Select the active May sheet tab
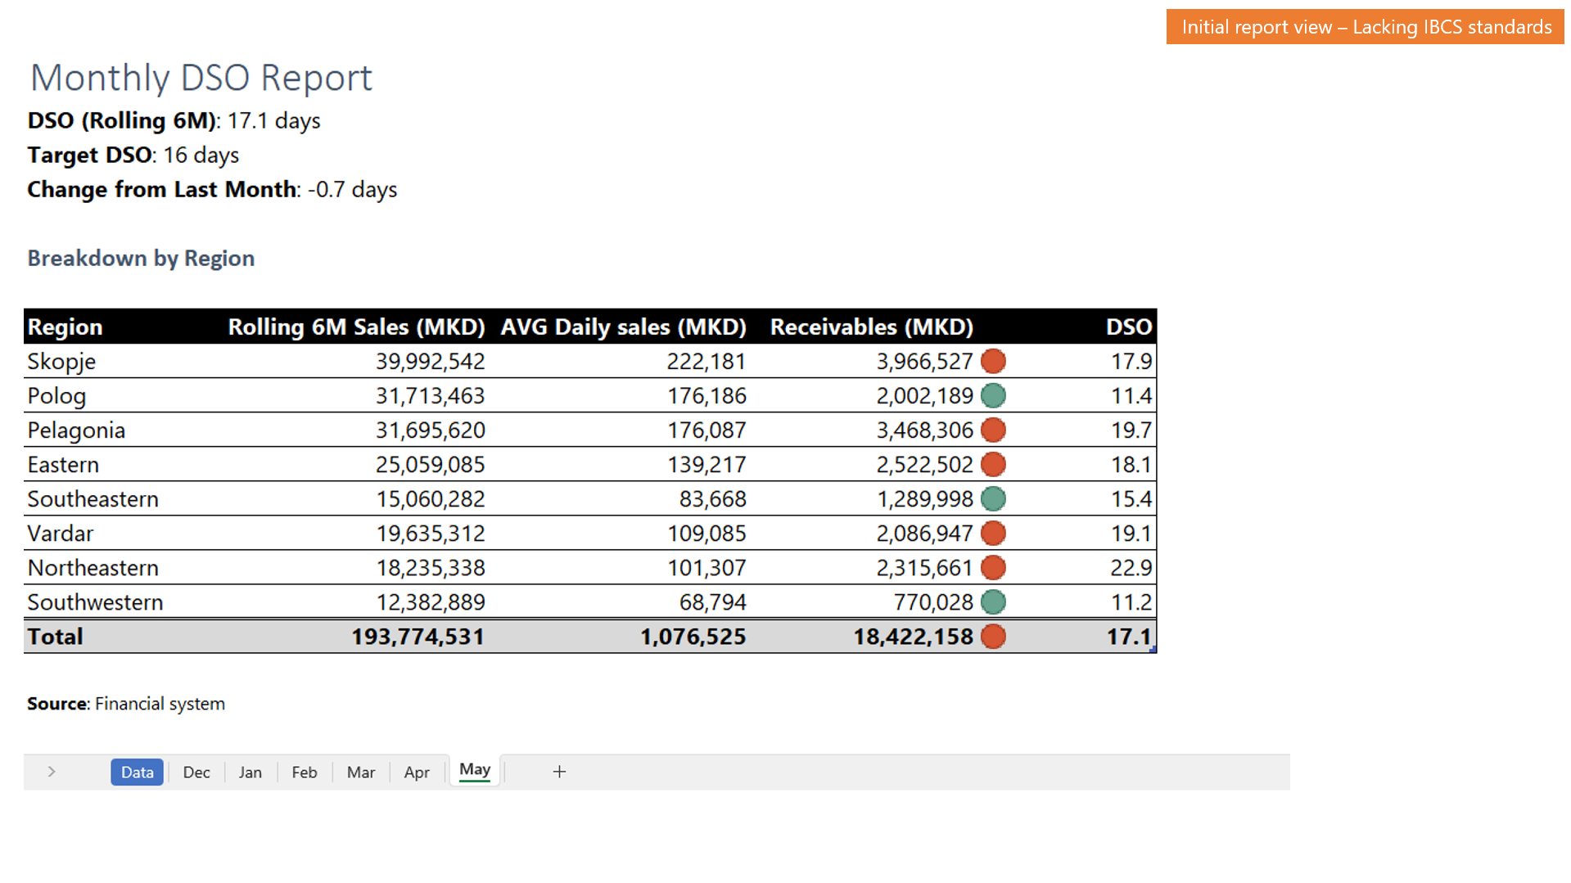 click(475, 770)
